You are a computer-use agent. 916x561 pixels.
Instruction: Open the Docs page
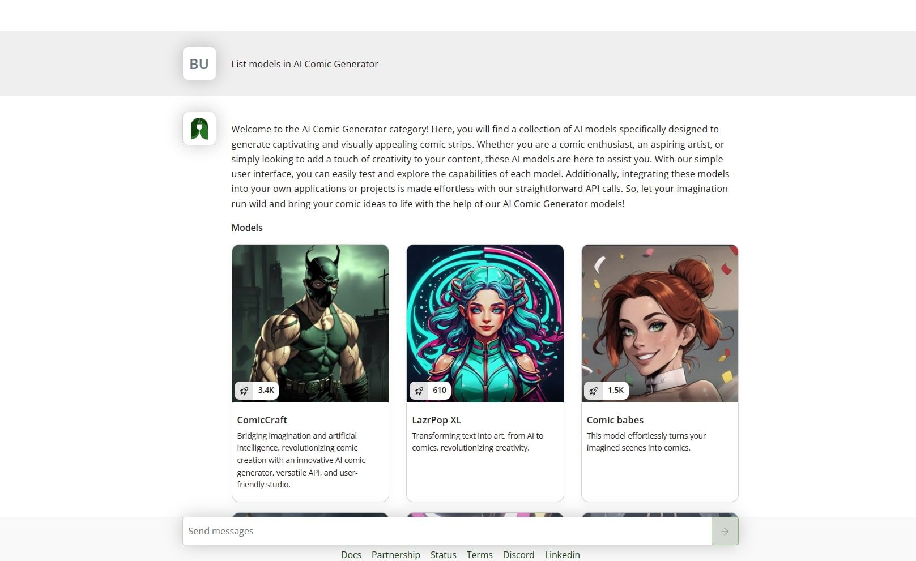[351, 555]
